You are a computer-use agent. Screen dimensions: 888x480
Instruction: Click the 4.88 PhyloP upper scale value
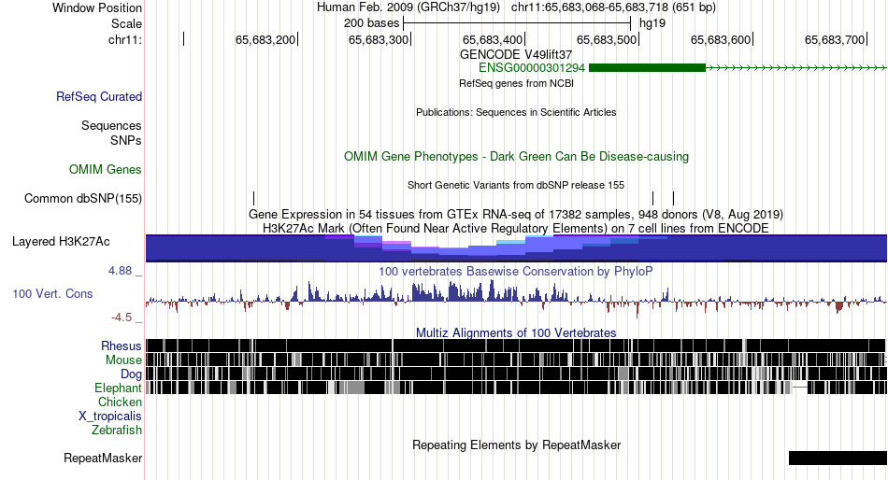click(x=120, y=271)
